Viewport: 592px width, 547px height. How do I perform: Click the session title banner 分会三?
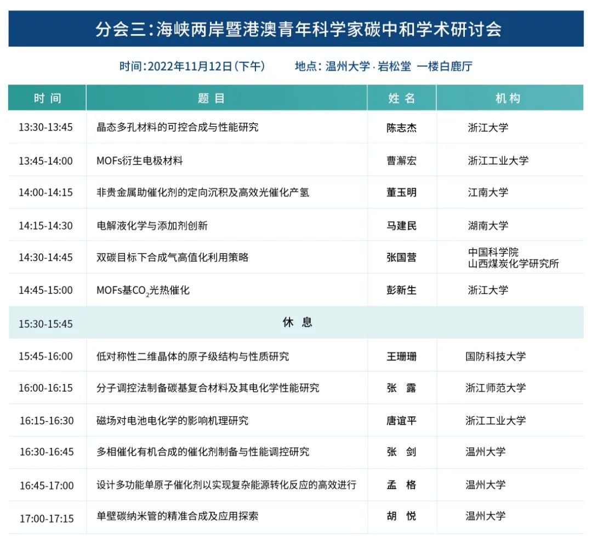(296, 30)
